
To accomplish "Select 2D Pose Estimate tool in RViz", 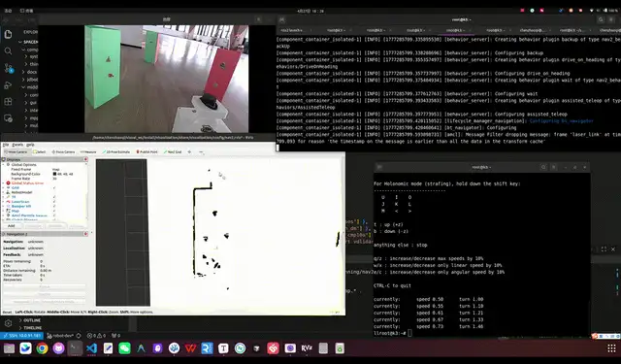I will [x=116, y=151].
